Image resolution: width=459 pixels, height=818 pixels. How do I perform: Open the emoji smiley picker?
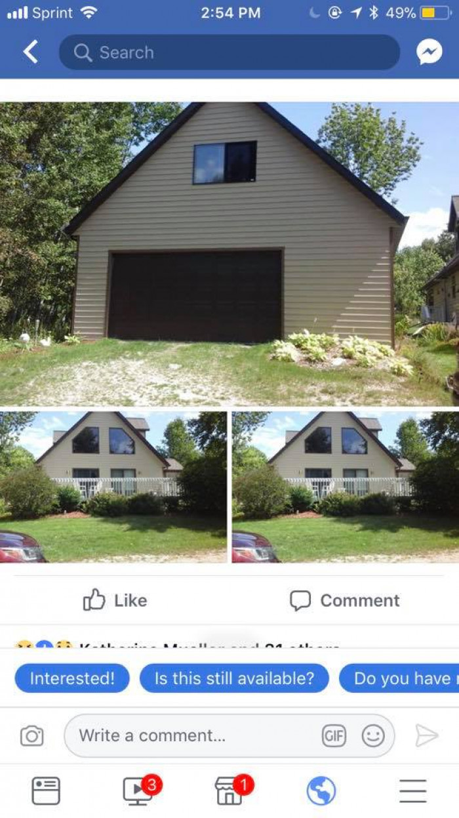[373, 736]
